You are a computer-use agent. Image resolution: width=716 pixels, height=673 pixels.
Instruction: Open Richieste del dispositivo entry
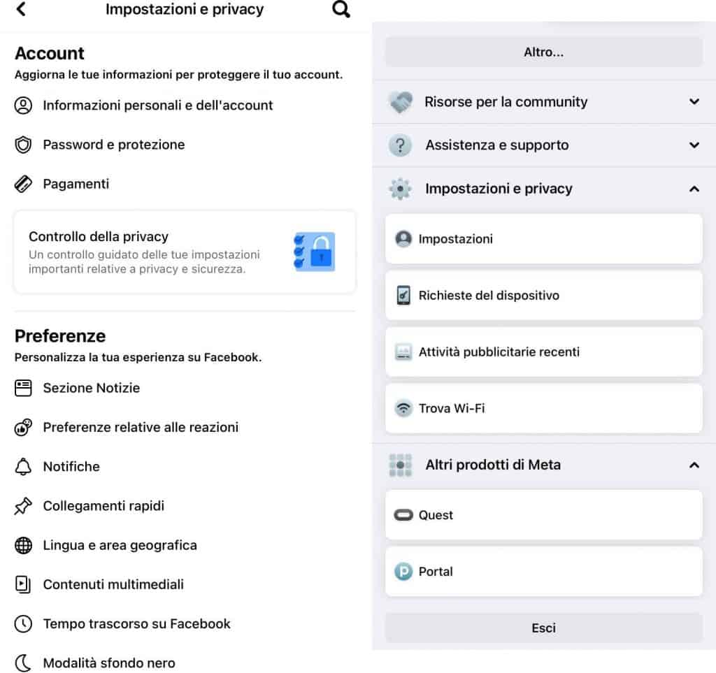(x=543, y=296)
